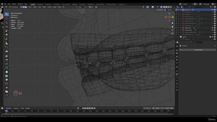Jump to the timeline end frame
217x122 pixels.
click(95, 108)
